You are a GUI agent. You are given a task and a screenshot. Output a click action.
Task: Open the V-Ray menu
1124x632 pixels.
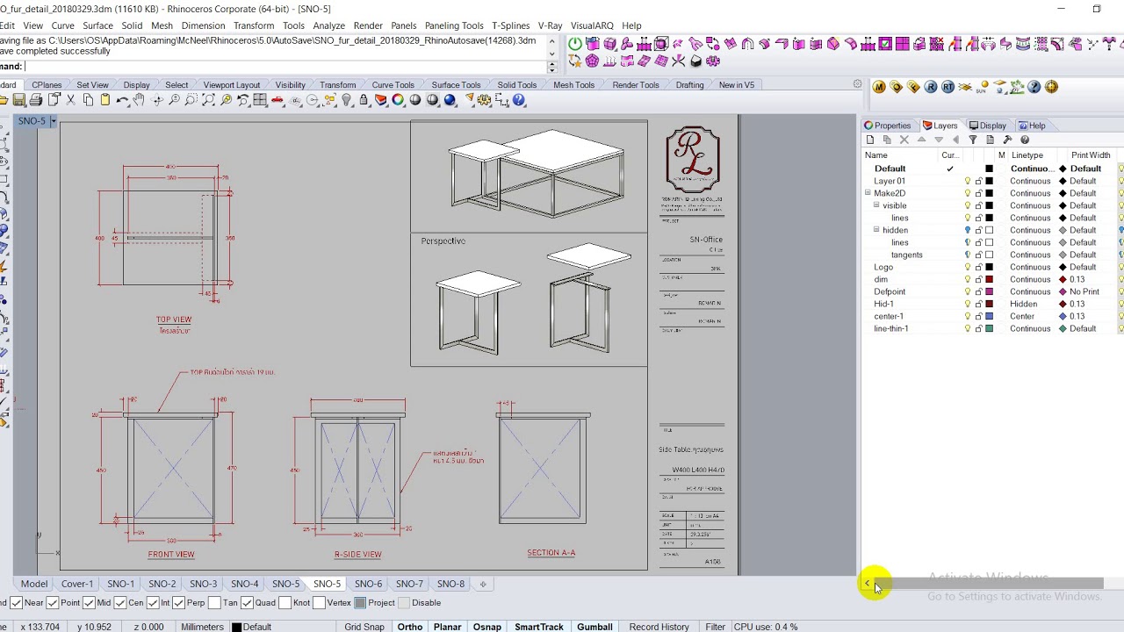pyautogui.click(x=550, y=25)
